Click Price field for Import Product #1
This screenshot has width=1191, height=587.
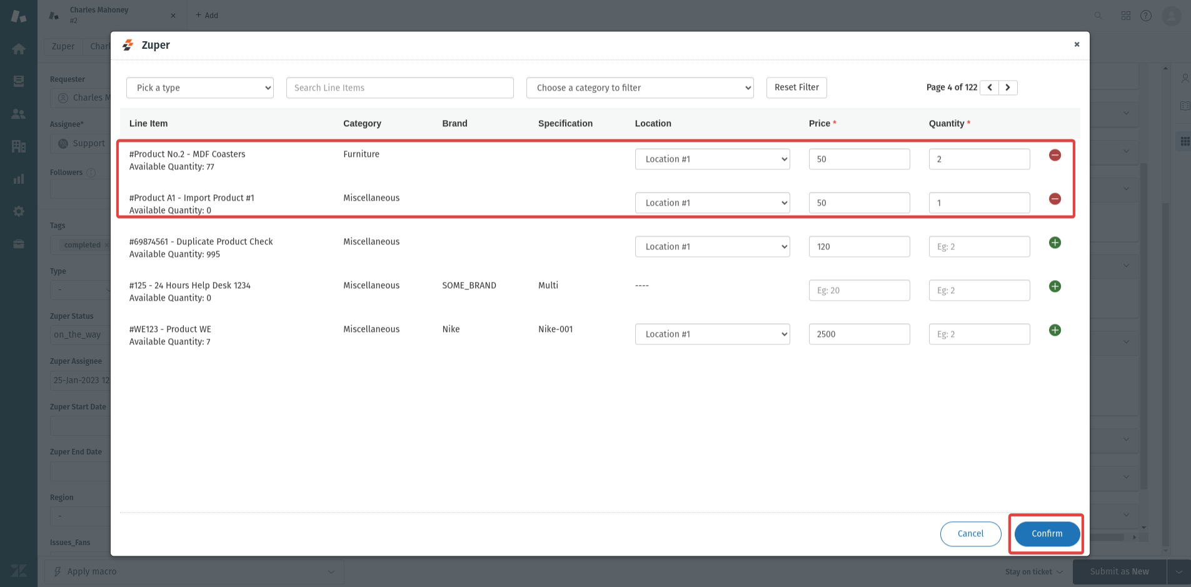coord(859,203)
